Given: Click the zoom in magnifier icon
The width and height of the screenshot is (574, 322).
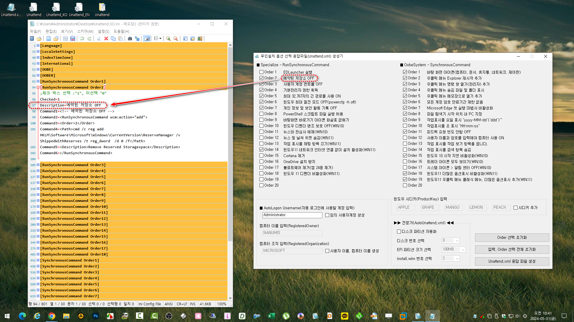Looking at the screenshot, I should pyautogui.click(x=168, y=38).
